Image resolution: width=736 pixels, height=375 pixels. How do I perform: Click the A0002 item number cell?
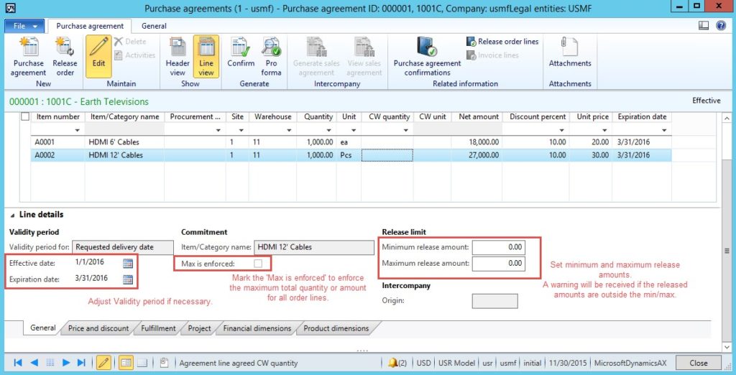(x=57, y=155)
